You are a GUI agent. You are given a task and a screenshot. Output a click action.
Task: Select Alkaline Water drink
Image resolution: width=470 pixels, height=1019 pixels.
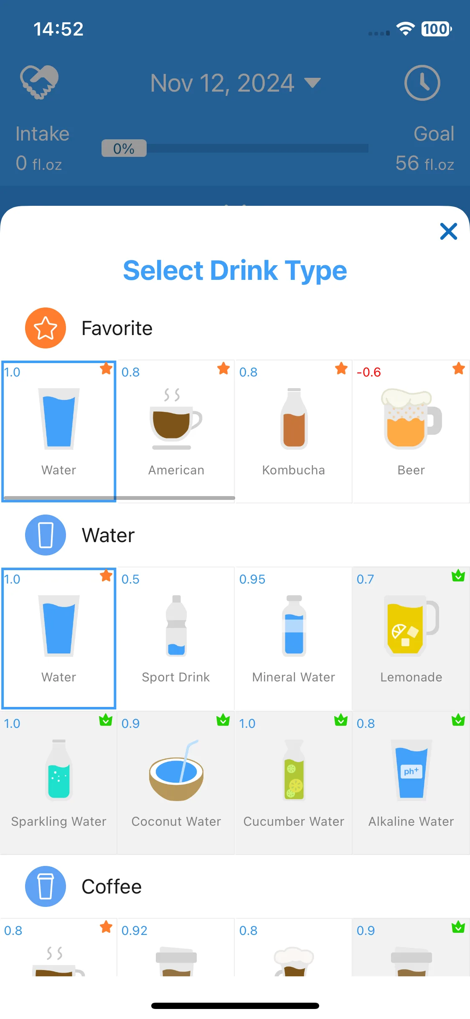tap(411, 783)
